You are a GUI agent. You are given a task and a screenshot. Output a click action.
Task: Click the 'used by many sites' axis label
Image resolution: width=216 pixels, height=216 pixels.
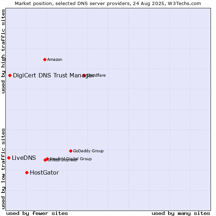click(x=181, y=213)
